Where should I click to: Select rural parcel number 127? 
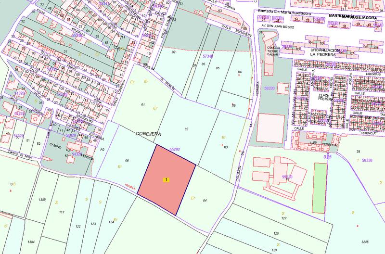click(x=284, y=218)
